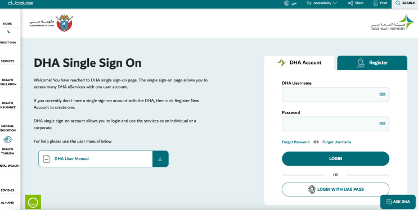This screenshot has height=210, width=418.
Task: Click the Share label text
Action: (x=359, y=3)
